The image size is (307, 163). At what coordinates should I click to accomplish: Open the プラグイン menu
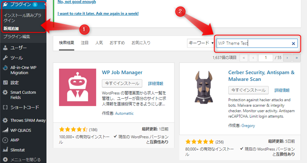tap(21, 4)
